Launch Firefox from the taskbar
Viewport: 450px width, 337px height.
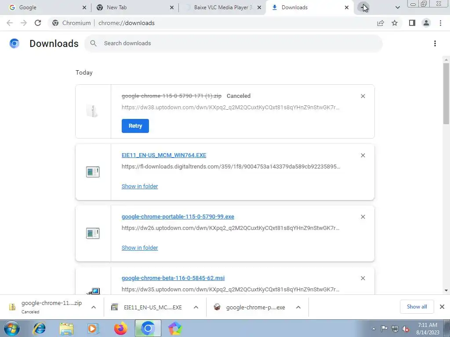pos(120,328)
